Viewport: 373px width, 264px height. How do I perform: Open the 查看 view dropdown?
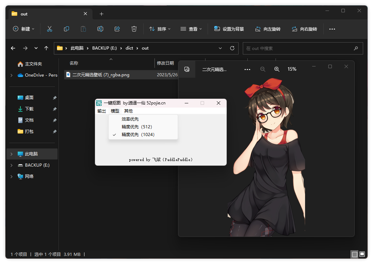pyautogui.click(x=191, y=29)
